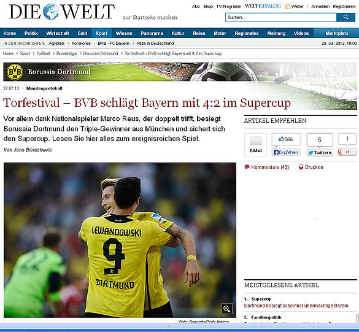Open the Marktplatz tab

point(336,33)
